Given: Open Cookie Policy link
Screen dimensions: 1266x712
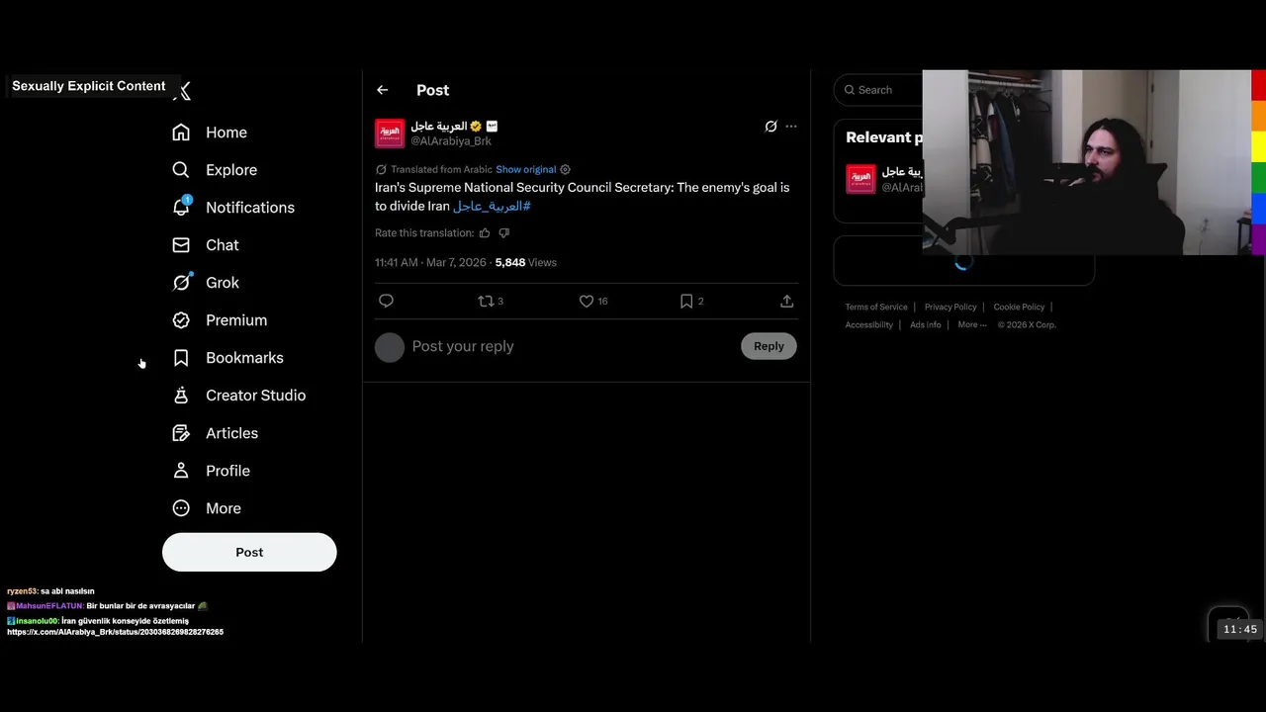Looking at the screenshot, I should (1019, 307).
